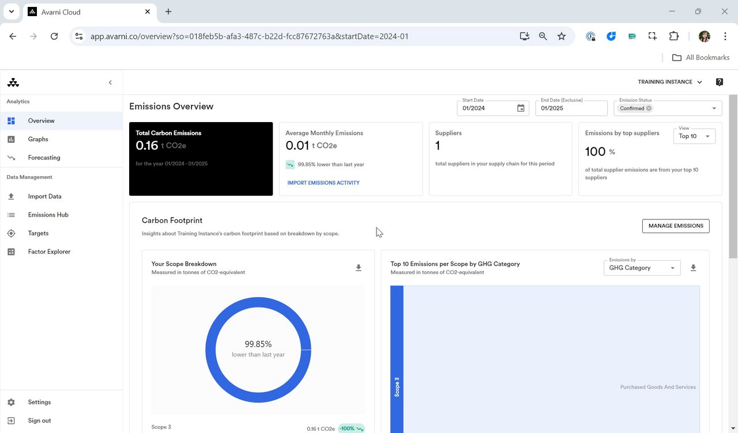Screen dimensions: 738x433
Task: Expand the Emission Status dropdown
Action: tap(714, 108)
